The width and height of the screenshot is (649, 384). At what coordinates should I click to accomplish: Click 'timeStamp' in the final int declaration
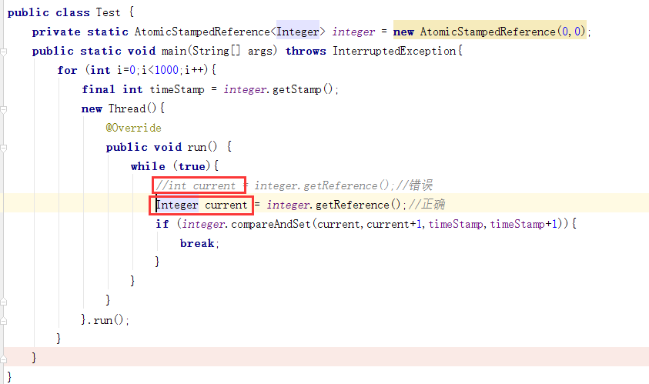[177, 89]
